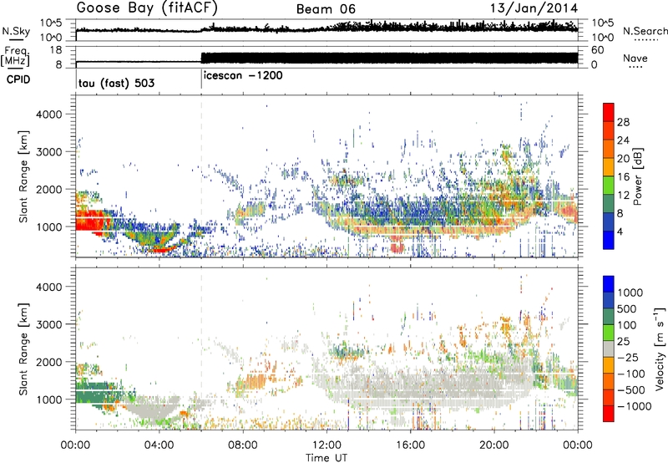This screenshot has width=668, height=463.
Task: Click the 'Power [dB]' colorbar label
Action: pyautogui.click(x=638, y=176)
